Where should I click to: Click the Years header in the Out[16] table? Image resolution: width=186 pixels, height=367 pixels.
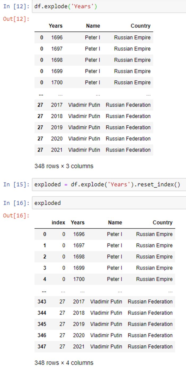78,222
